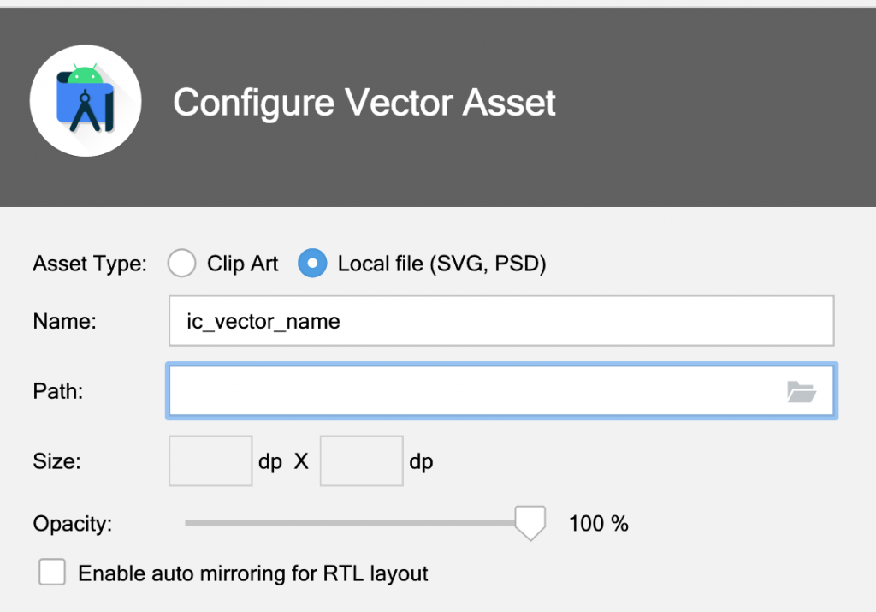Click the 100 % opacity value
876x612 pixels.
[599, 523]
